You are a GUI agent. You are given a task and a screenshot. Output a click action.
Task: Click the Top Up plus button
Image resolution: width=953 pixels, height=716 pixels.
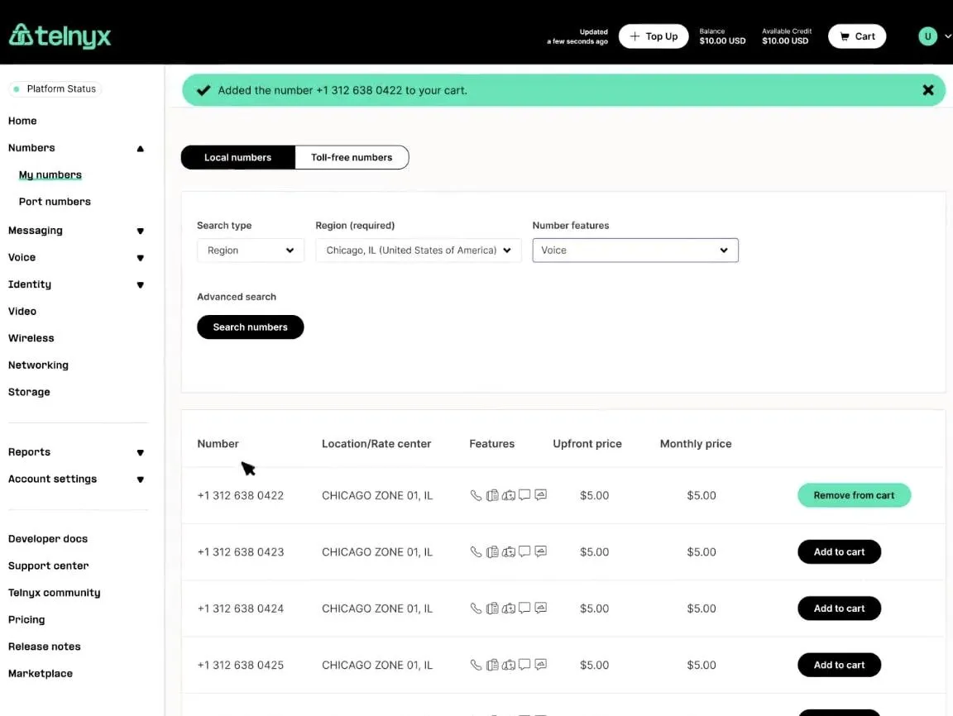654,36
